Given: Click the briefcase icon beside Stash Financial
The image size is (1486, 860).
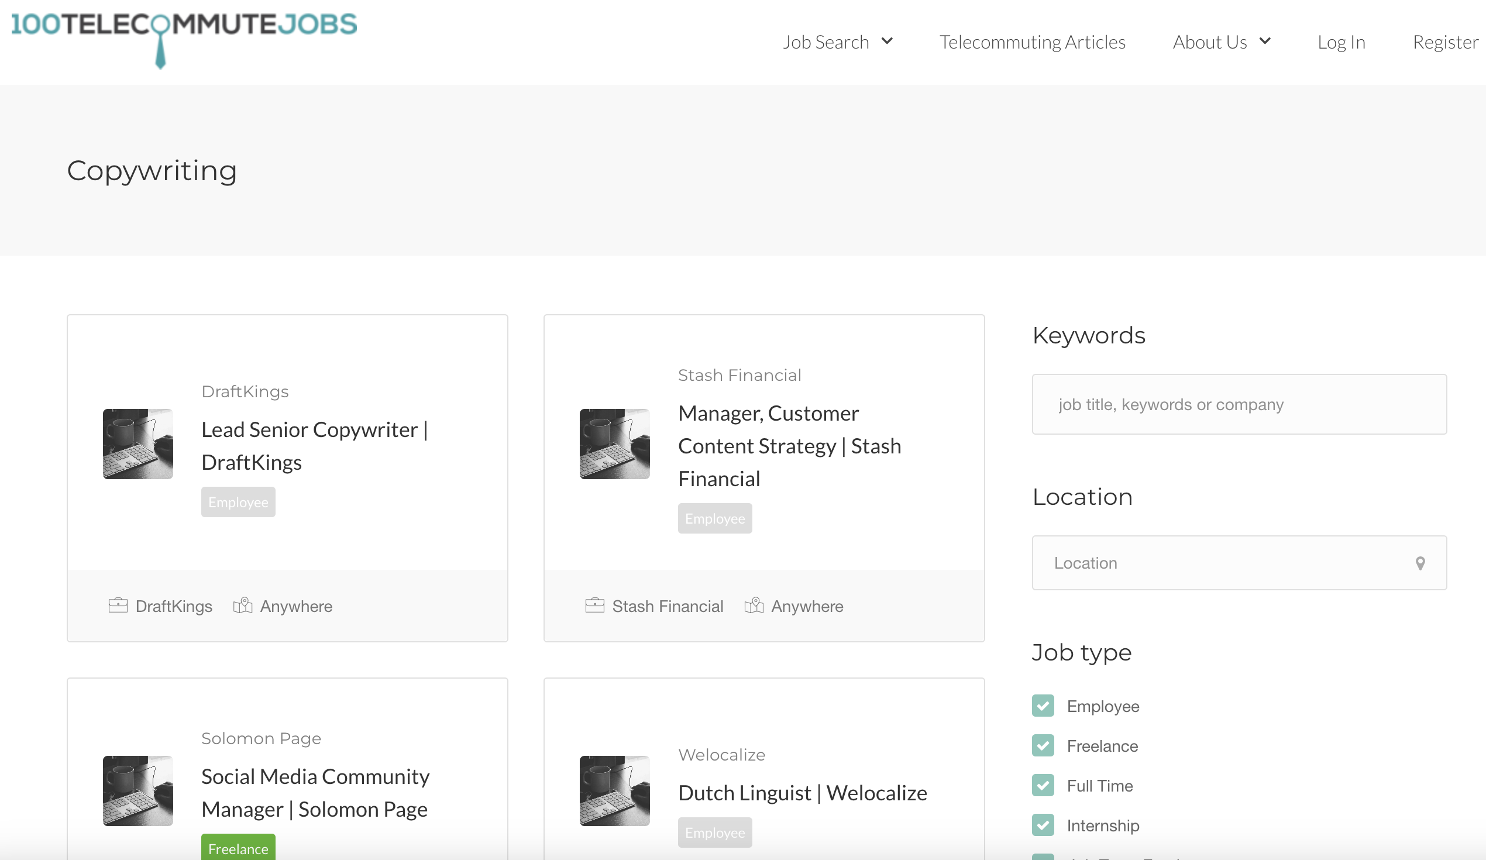Looking at the screenshot, I should 594,605.
